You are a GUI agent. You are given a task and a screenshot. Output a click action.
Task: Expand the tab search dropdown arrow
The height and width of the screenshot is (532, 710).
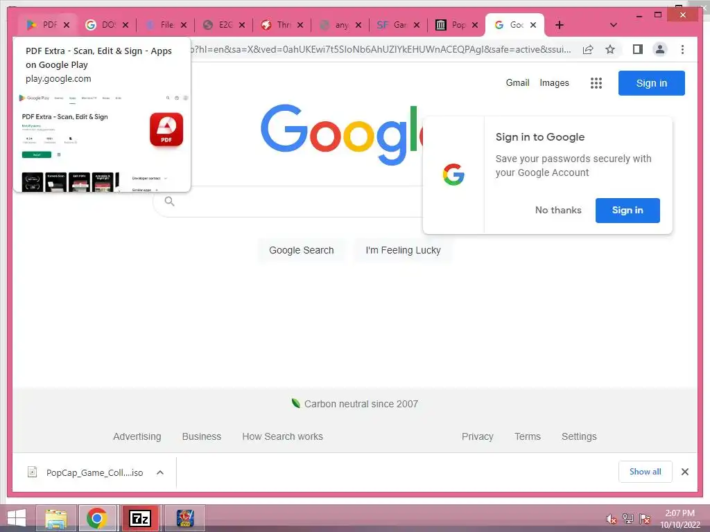point(613,25)
